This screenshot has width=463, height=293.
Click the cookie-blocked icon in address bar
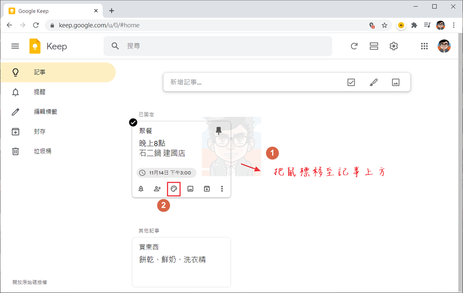(372, 25)
